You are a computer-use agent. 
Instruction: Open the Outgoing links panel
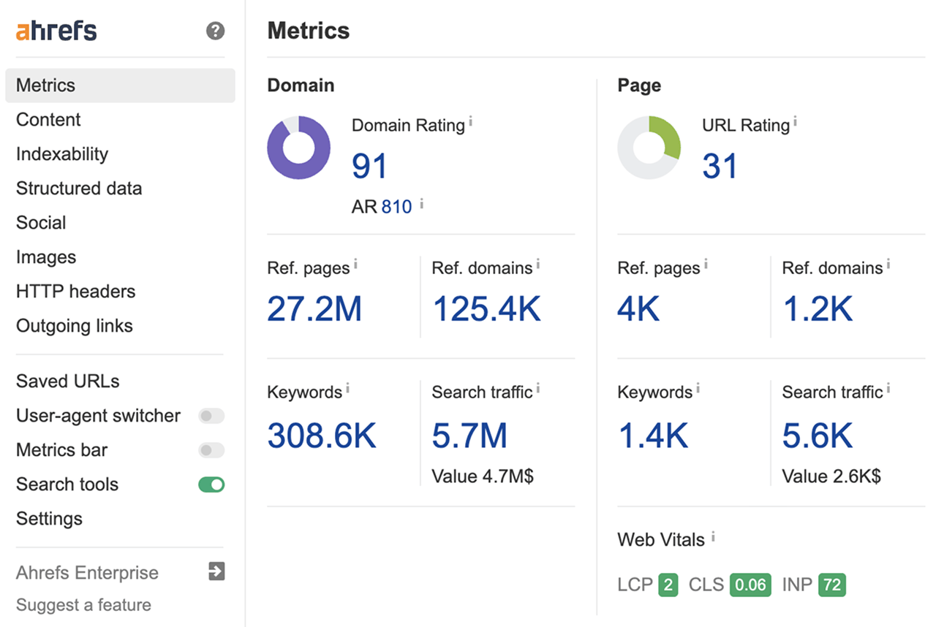point(74,325)
